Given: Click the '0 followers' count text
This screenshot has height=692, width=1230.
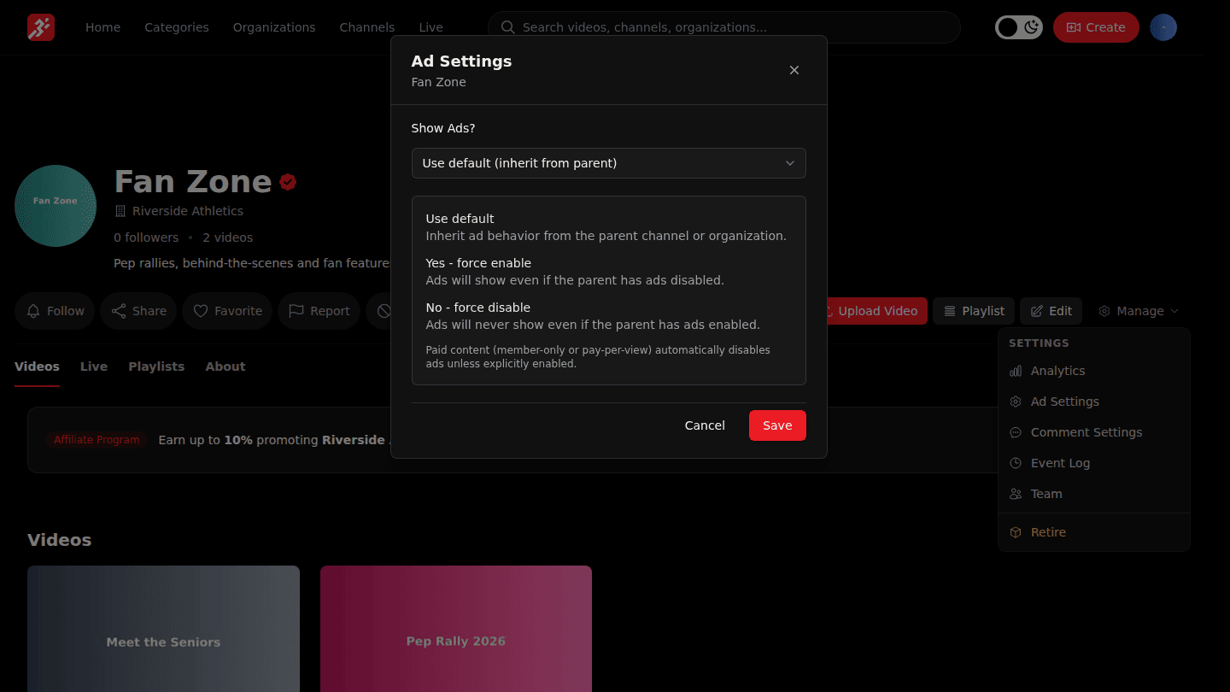Looking at the screenshot, I should click(146, 238).
